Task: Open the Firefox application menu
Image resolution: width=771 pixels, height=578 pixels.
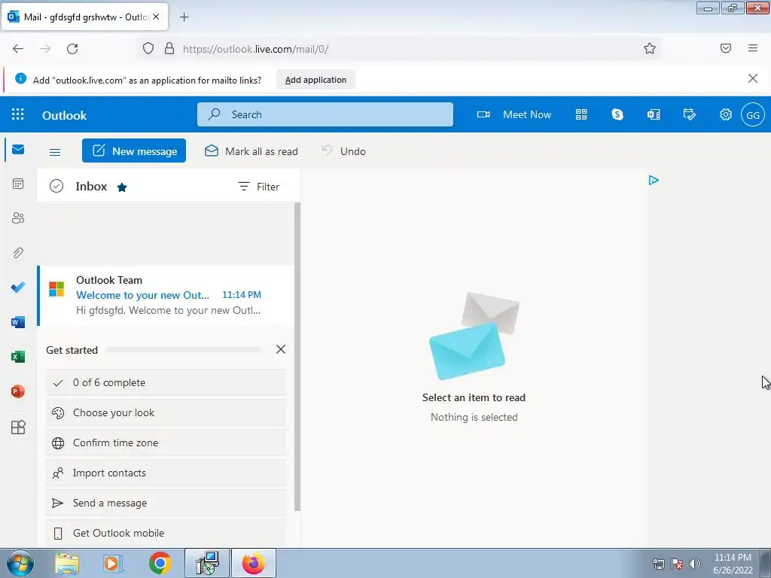Action: [753, 48]
